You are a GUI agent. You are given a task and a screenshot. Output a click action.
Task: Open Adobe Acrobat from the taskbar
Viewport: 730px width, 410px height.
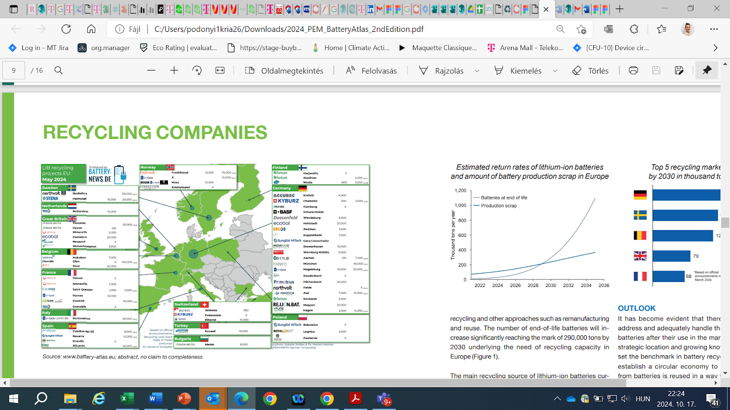tap(355, 399)
